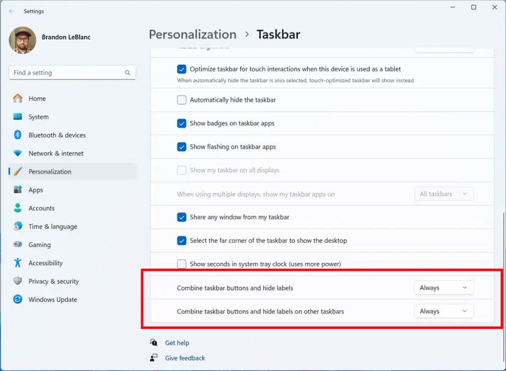506x371 pixels.
Task: Click the Brandon LeBlanc profile picture
Action: pos(23,40)
